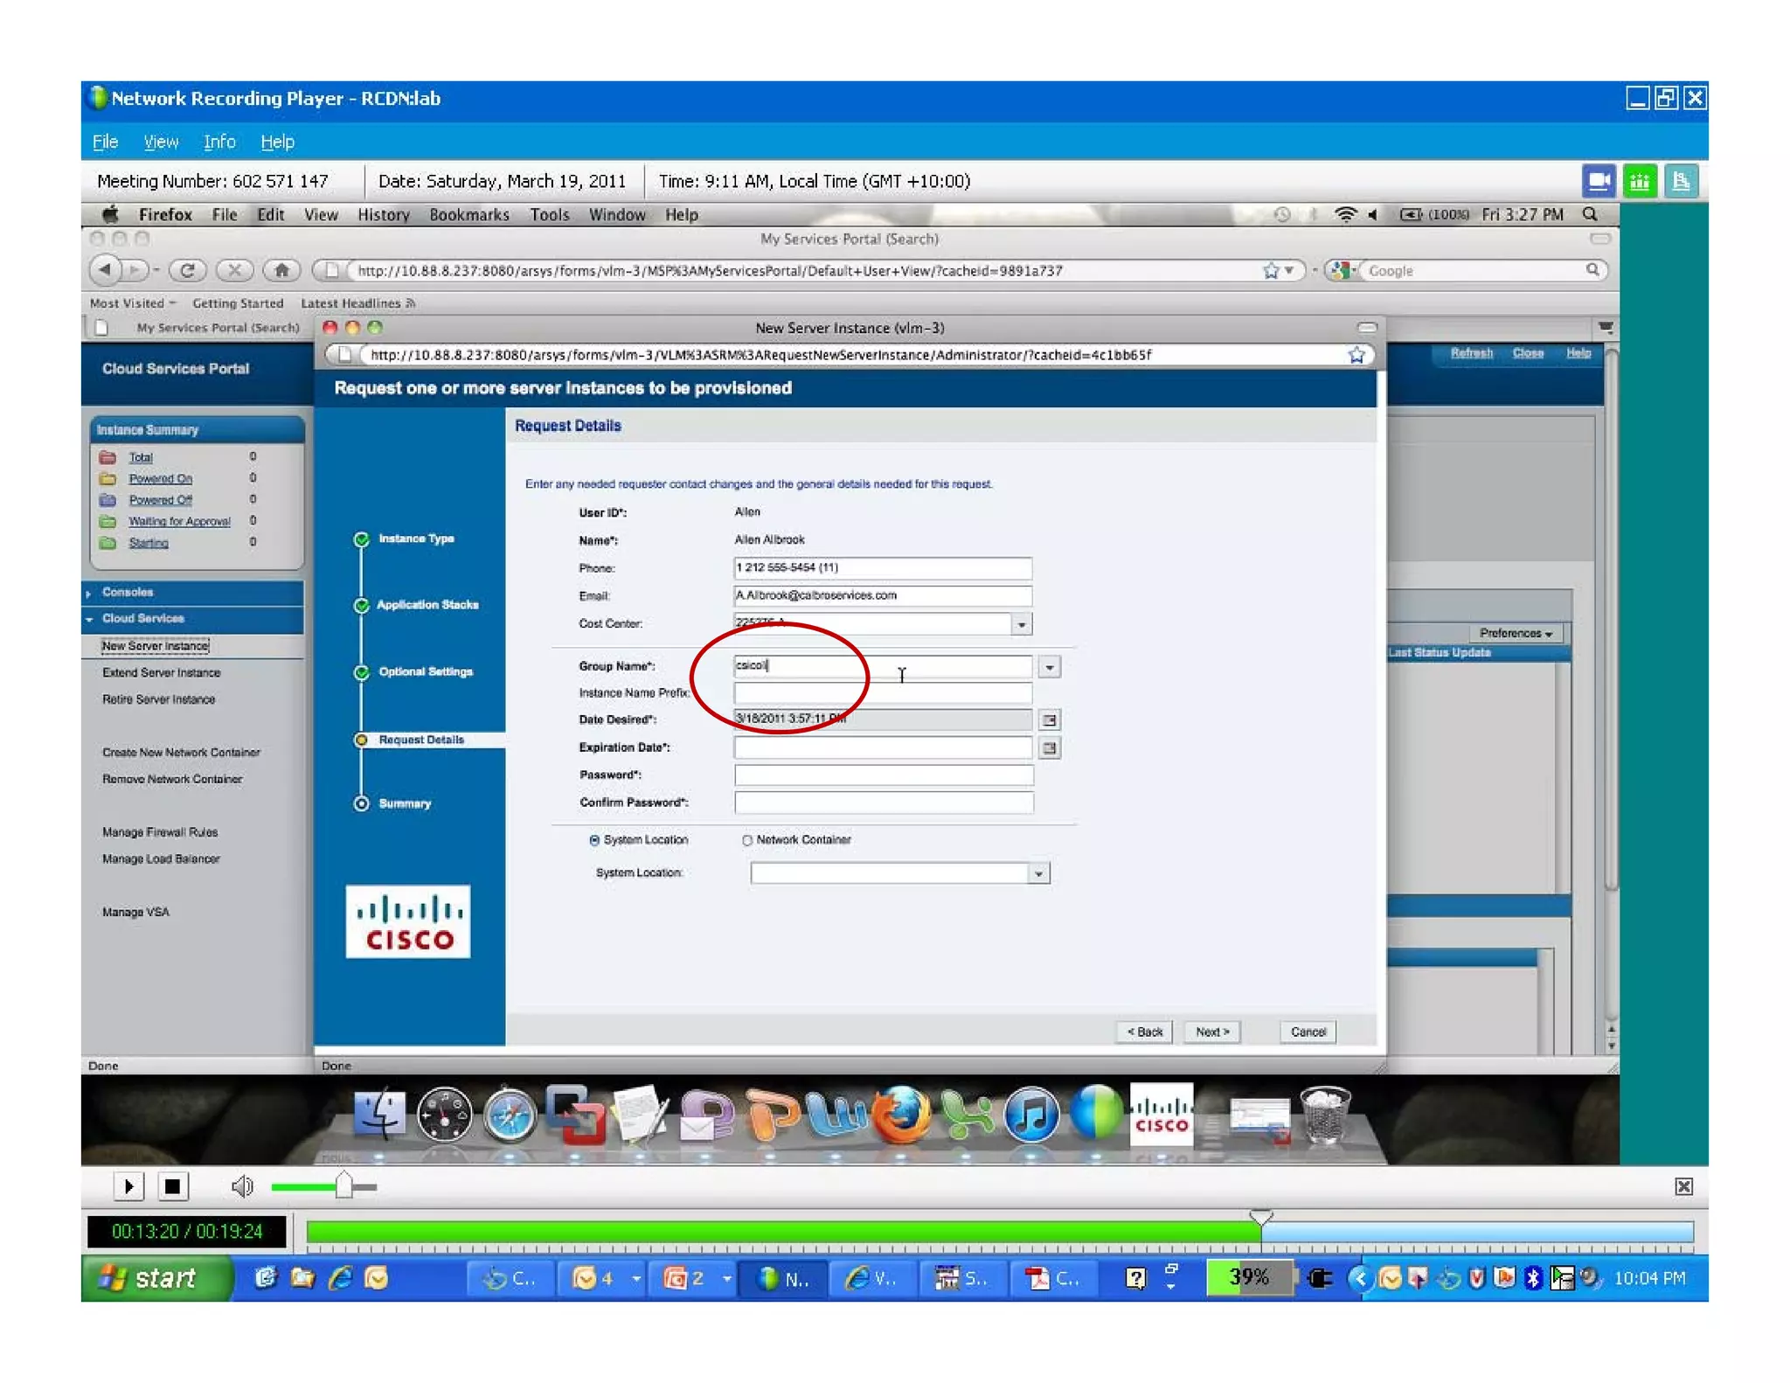This screenshot has width=1790, height=1383.
Task: Collapse the Cloud Services section in sidebar
Action: [143, 618]
